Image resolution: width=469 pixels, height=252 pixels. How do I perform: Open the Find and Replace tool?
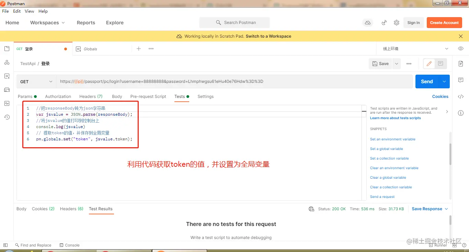click(33, 245)
